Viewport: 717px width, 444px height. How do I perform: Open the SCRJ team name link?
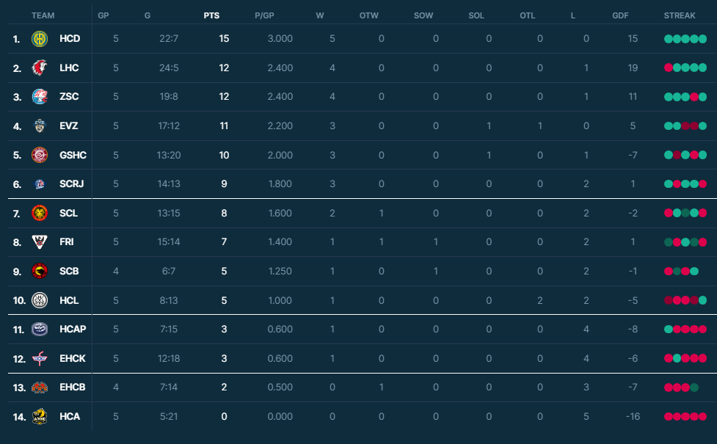(x=72, y=183)
